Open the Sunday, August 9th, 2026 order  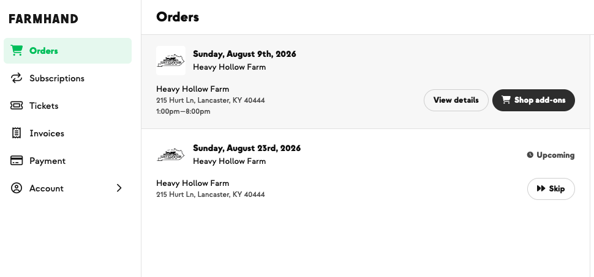(244, 54)
